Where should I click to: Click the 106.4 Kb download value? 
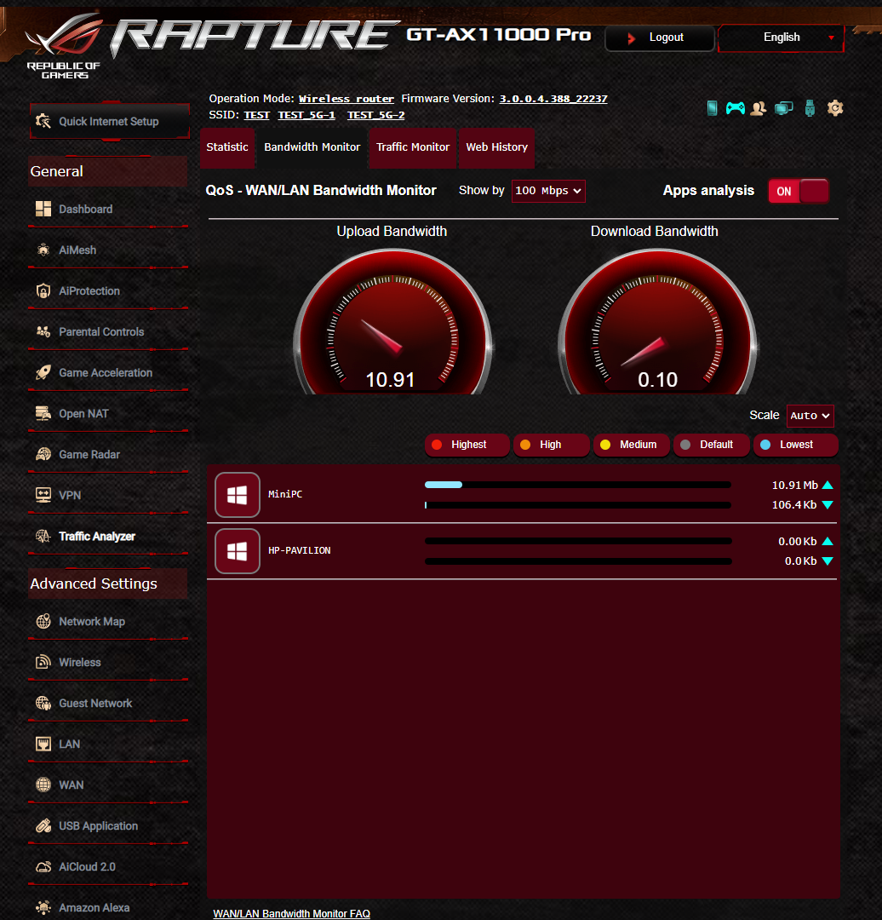pyautogui.click(x=794, y=505)
